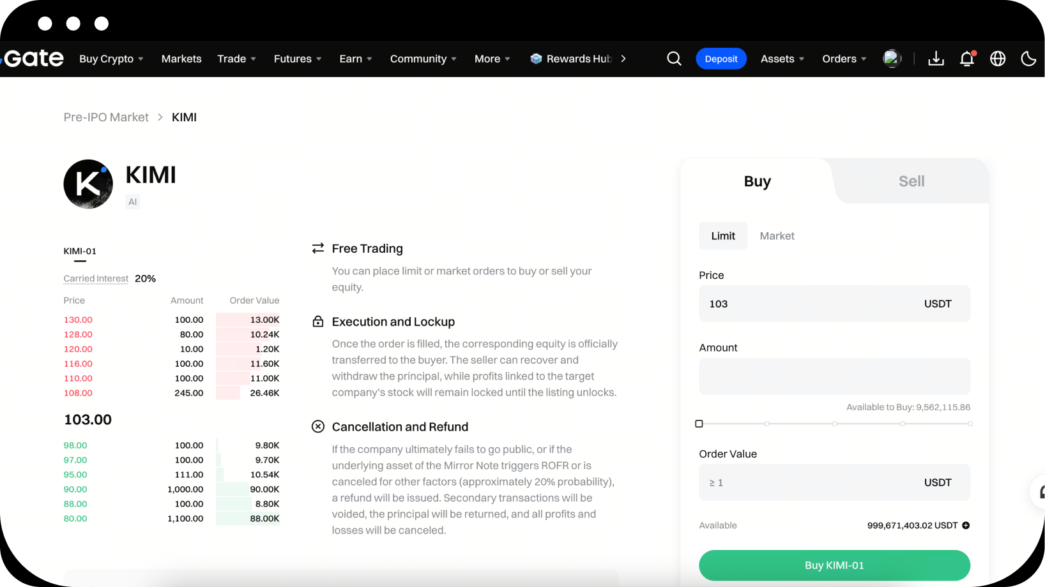Expand the Assets dropdown
1045x587 pixels.
pos(782,59)
